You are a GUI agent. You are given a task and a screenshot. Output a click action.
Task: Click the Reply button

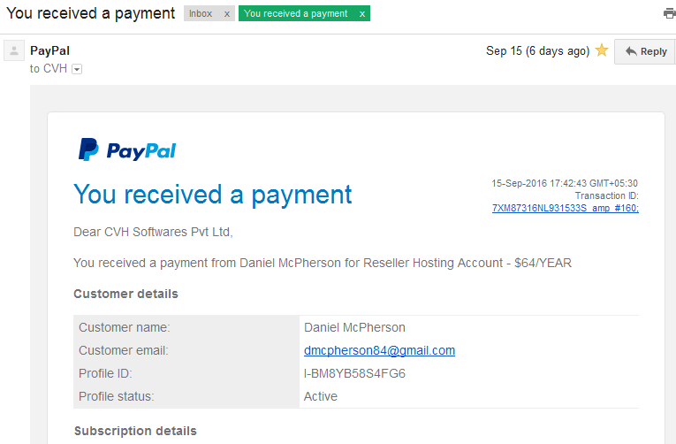[645, 51]
